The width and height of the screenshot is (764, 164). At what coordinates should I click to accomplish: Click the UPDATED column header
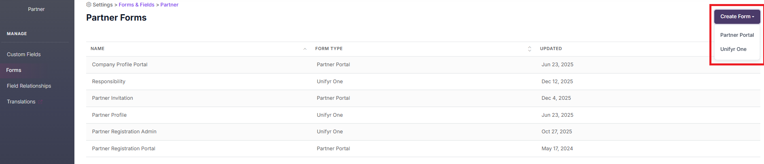(x=551, y=49)
